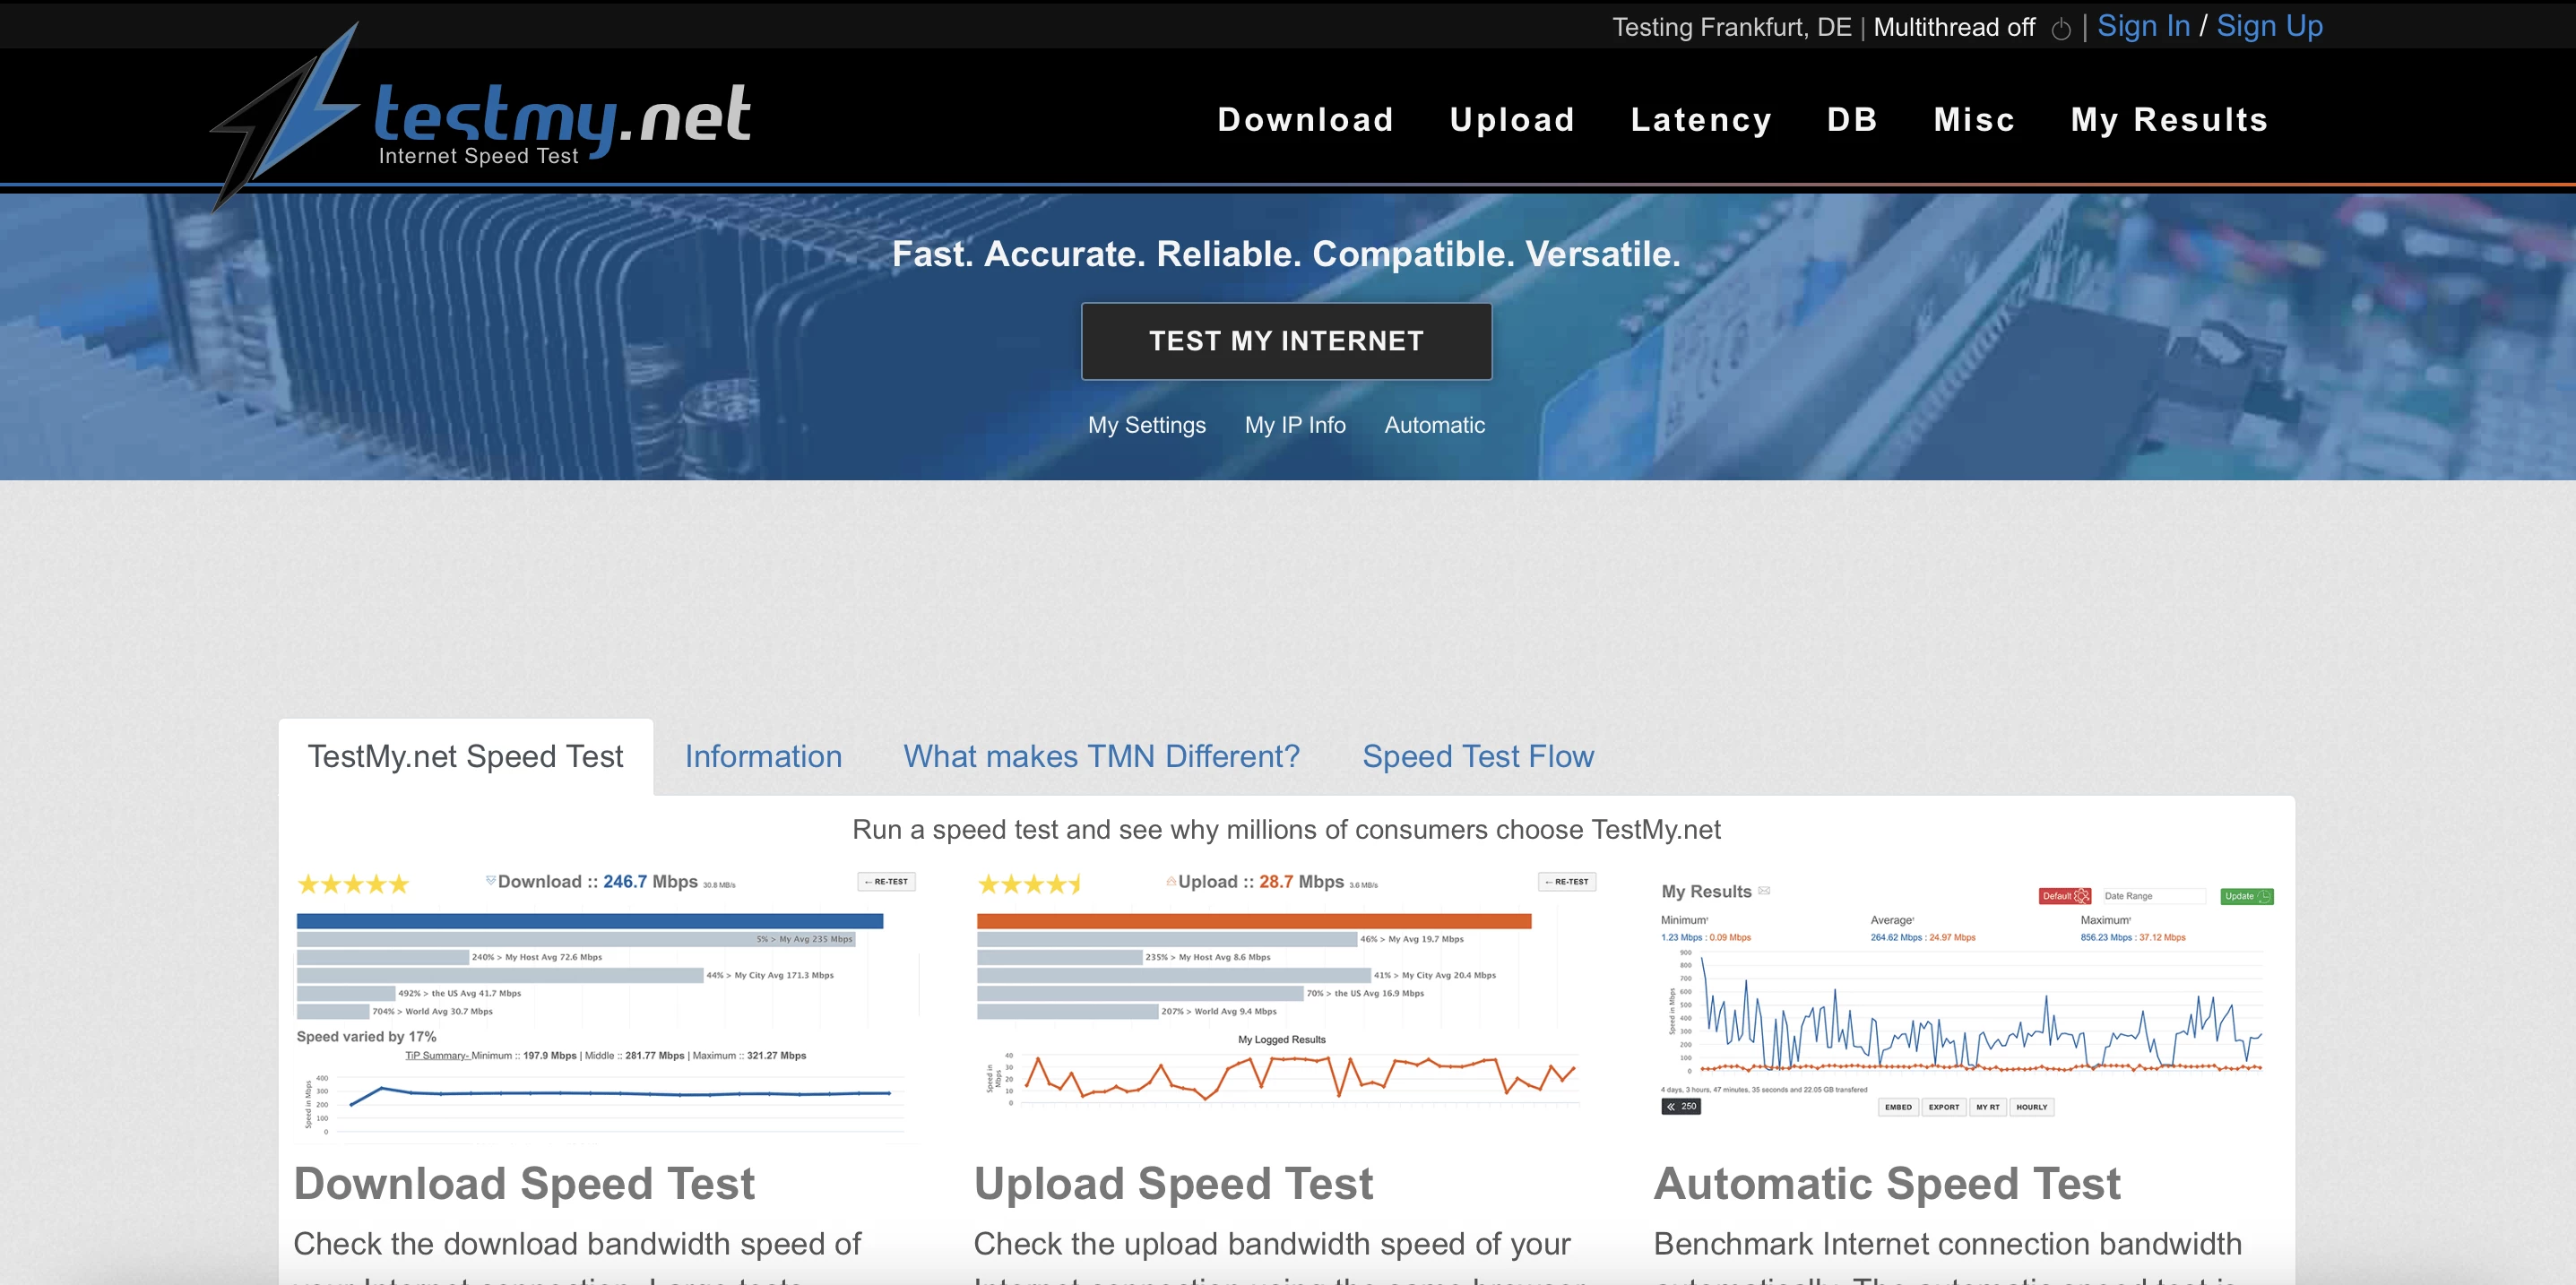Click the blue download TiP line chart
Screen dimensions: 2576x1285
tap(605, 1104)
